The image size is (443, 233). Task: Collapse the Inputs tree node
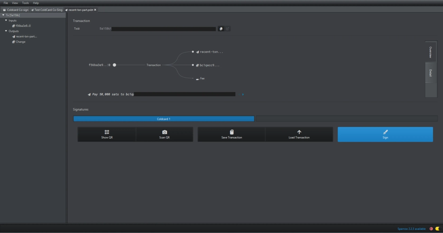[x=6, y=20]
